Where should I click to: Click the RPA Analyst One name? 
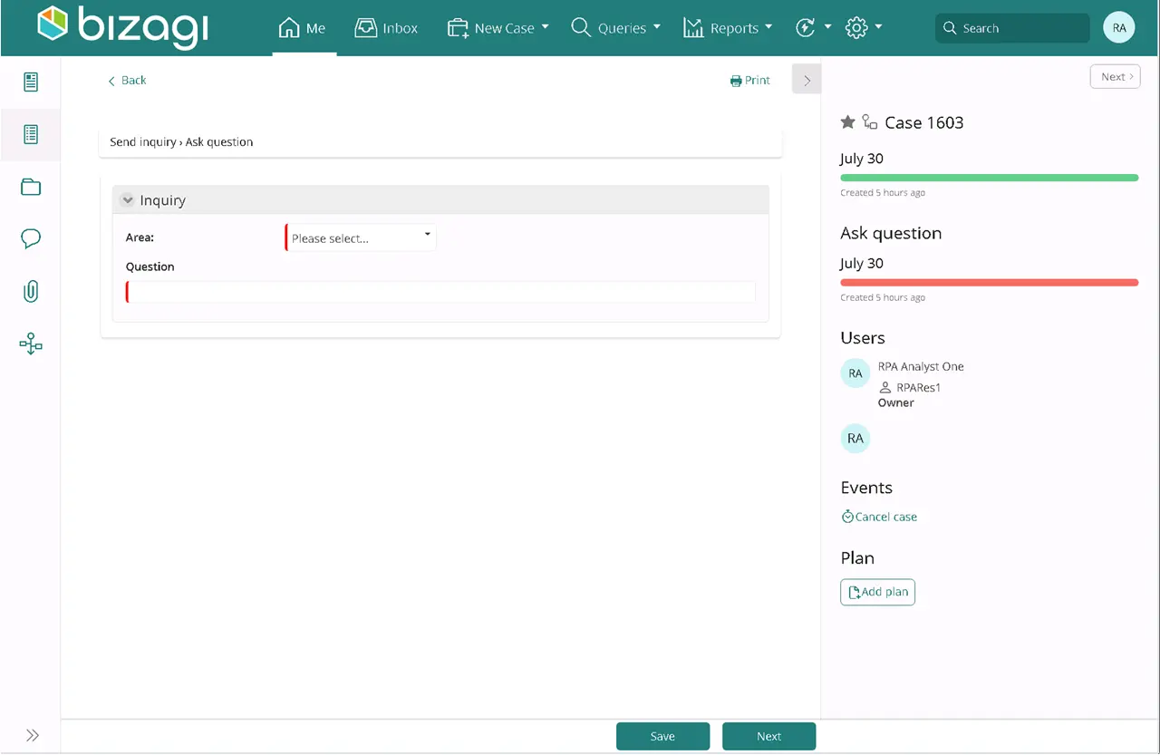pos(921,367)
